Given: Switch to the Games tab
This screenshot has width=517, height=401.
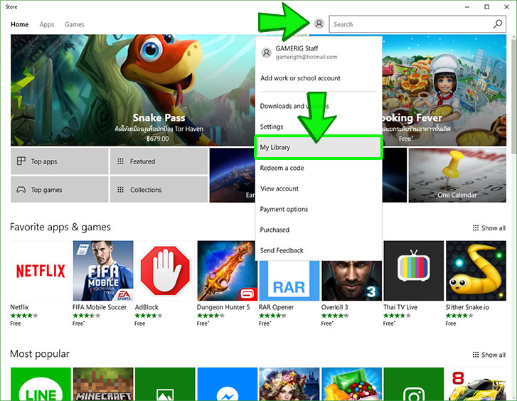Looking at the screenshot, I should click(75, 24).
